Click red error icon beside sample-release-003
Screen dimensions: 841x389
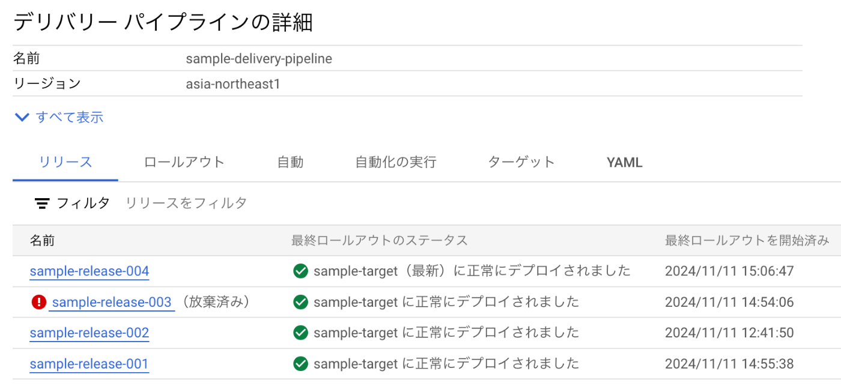[38, 302]
